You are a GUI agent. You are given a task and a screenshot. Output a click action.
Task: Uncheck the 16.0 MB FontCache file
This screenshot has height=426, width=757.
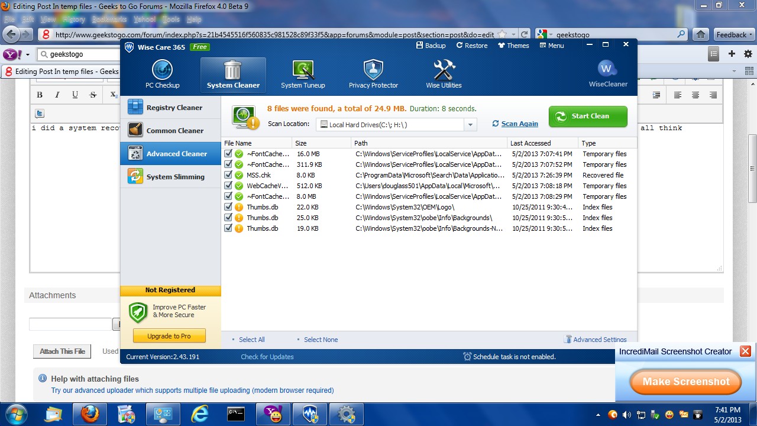(228, 154)
